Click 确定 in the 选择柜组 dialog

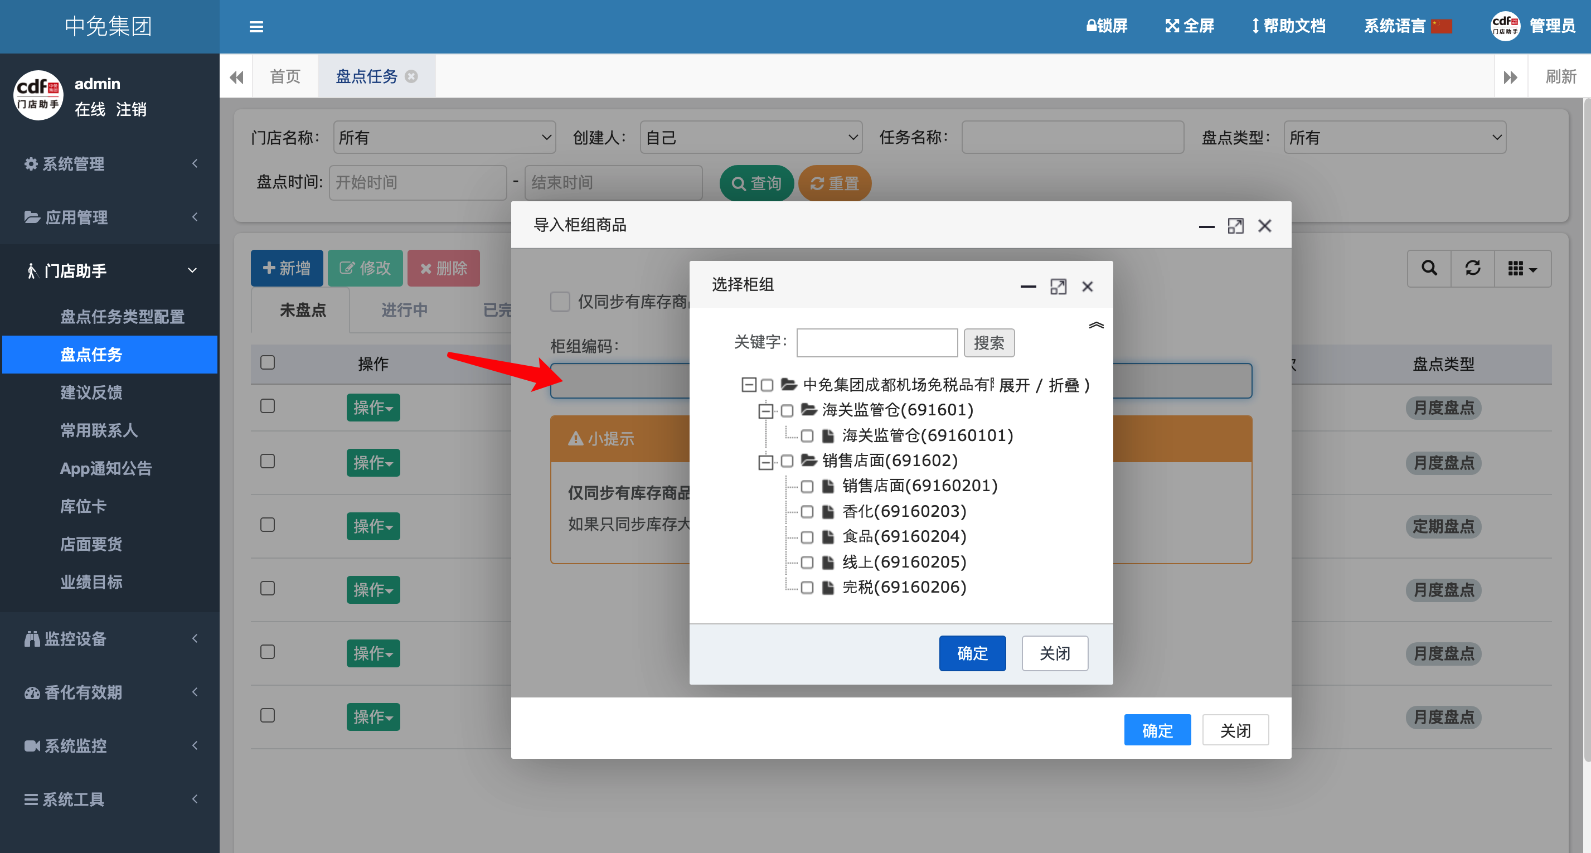pos(972,653)
